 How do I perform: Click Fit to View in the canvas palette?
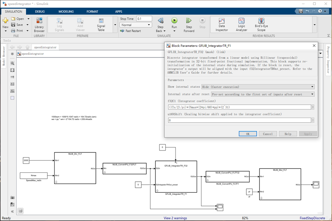pyautogui.click(x=13, y=70)
